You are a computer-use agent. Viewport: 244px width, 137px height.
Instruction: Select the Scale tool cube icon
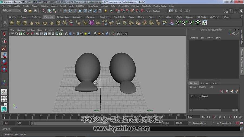point(4,69)
